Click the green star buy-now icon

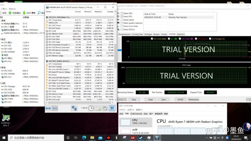[x=10, y=13]
